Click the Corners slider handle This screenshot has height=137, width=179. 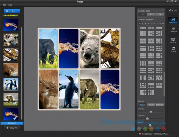151,112
